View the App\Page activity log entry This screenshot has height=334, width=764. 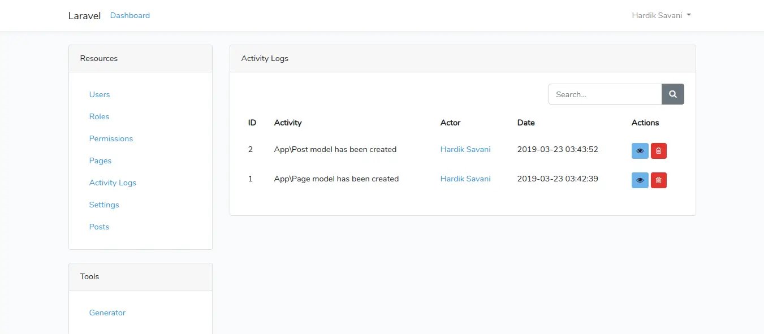[640, 180]
